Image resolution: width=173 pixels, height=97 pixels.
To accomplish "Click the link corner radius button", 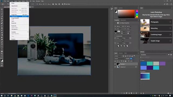I will pyautogui.click(x=123, y=41).
